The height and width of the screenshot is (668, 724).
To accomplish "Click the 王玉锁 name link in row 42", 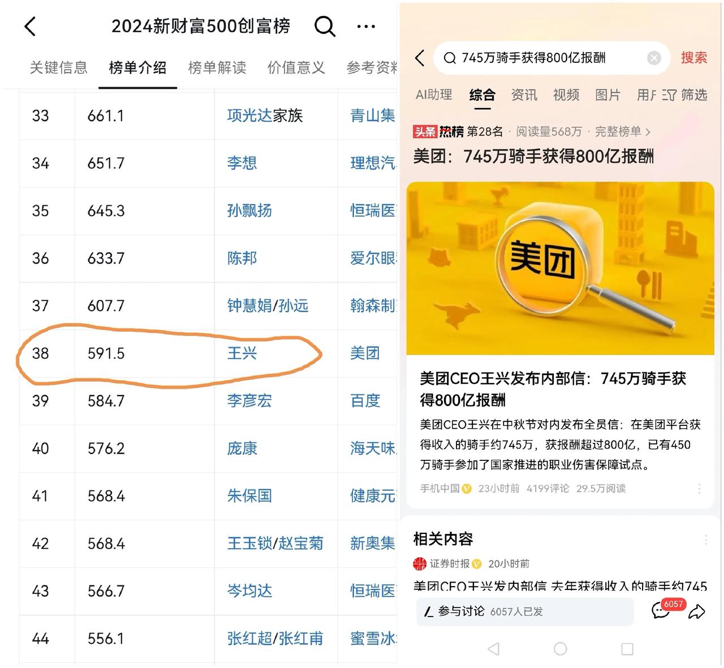I will pyautogui.click(x=249, y=544).
